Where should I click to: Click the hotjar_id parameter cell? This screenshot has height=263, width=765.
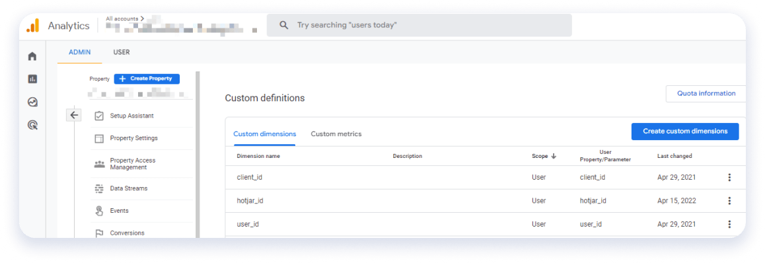click(x=593, y=200)
